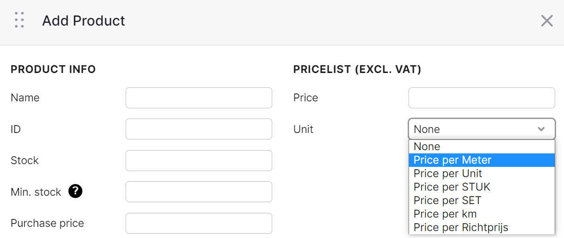564x238 pixels.
Task: Open the Min. stock help icon
Action: pos(75,192)
